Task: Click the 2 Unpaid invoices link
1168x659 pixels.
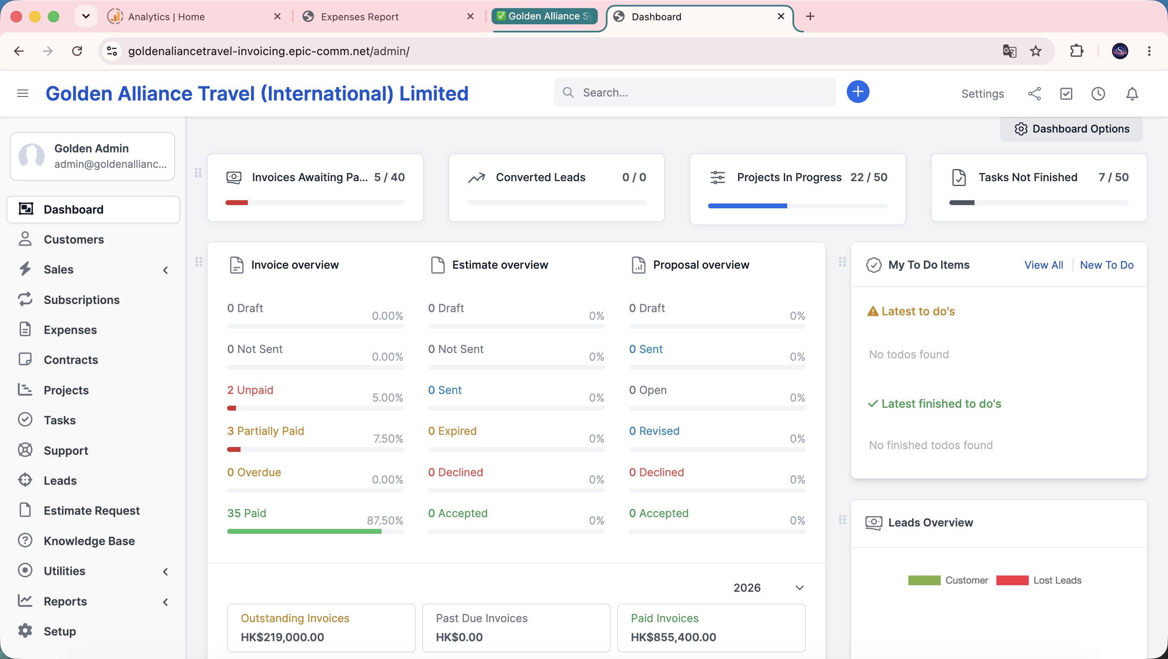Action: tap(250, 390)
